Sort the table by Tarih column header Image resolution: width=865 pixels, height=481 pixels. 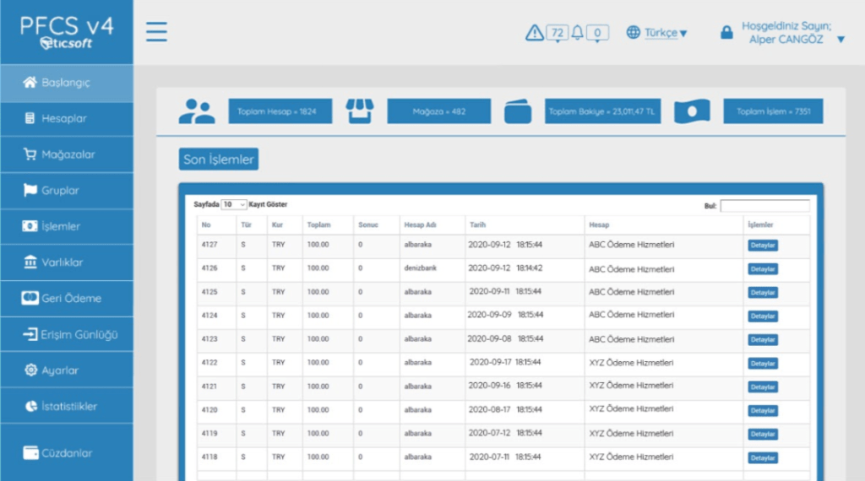coord(477,225)
